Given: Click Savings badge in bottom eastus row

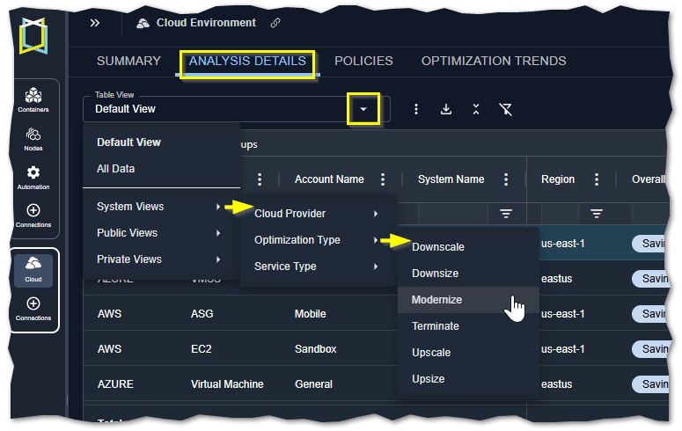Looking at the screenshot, I should [649, 384].
